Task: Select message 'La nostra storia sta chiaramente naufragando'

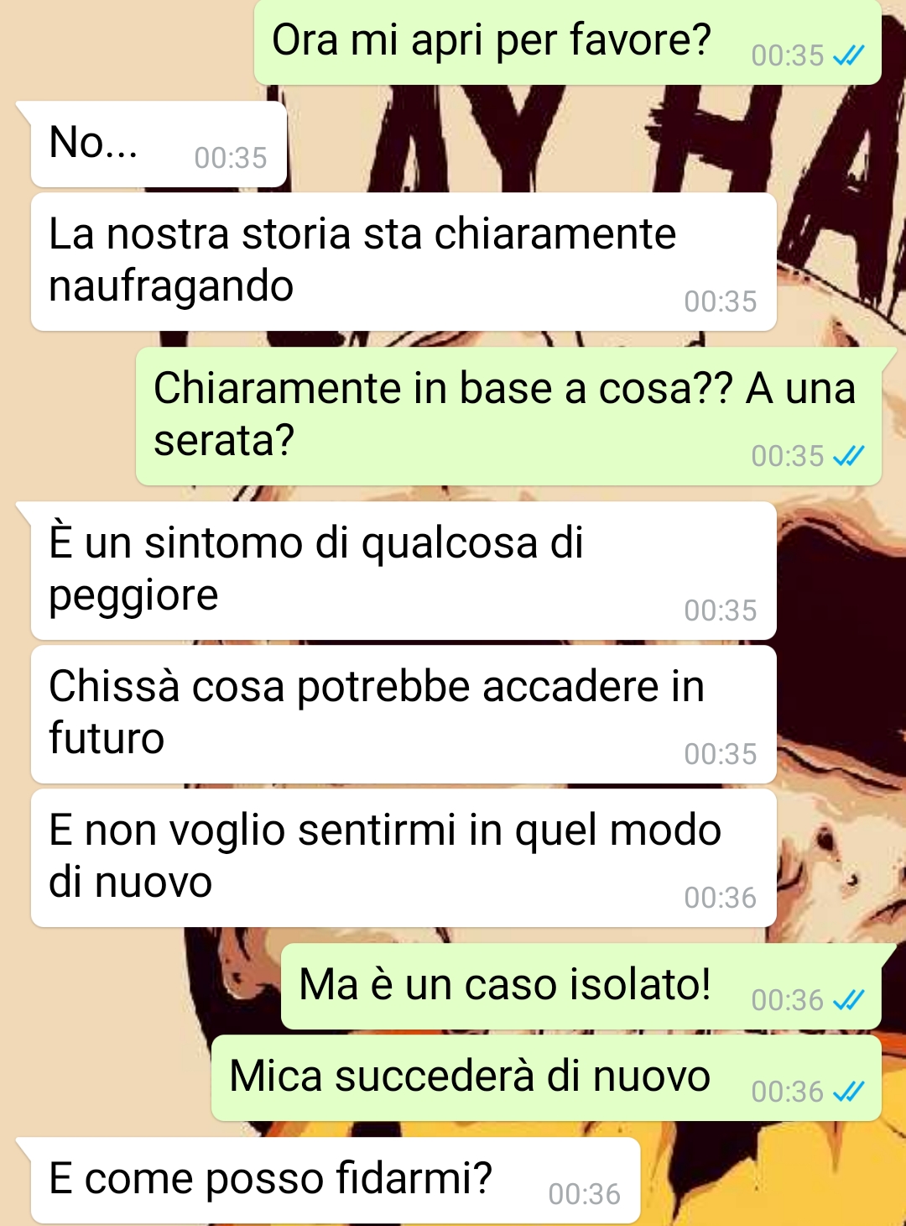Action: point(404,262)
